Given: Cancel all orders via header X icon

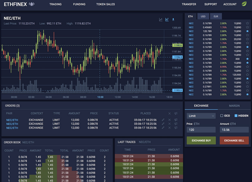Looking at the screenshot, I should [169, 114].
